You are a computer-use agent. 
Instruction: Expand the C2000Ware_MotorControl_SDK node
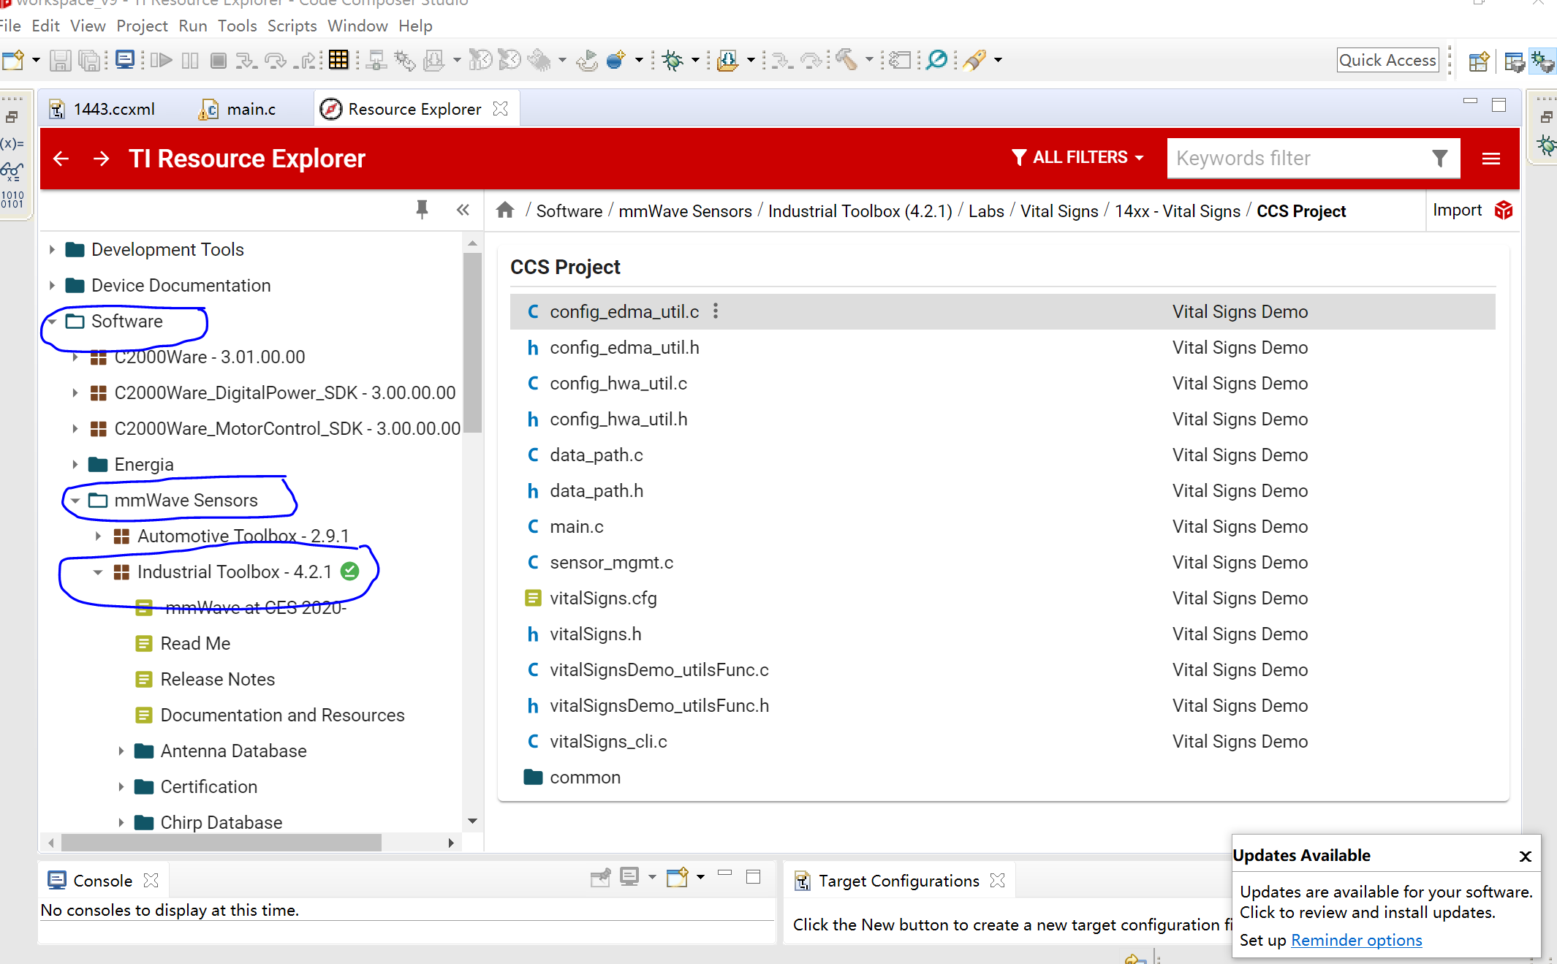(x=75, y=428)
